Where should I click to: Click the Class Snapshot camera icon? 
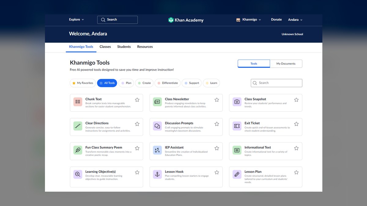click(x=237, y=102)
